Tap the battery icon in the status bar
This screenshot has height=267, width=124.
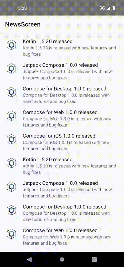[x=114, y=8]
